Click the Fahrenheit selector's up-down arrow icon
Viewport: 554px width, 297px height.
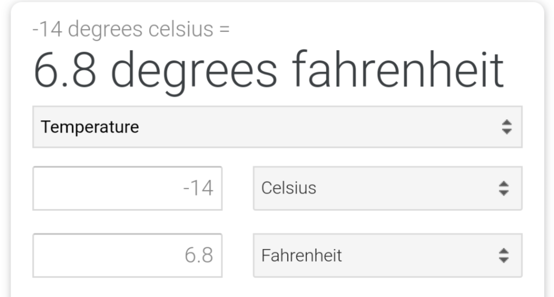tap(503, 255)
